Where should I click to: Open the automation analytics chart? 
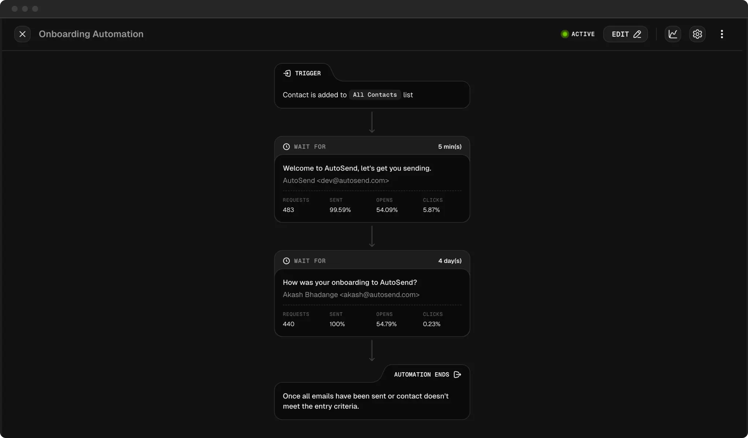[673, 34]
